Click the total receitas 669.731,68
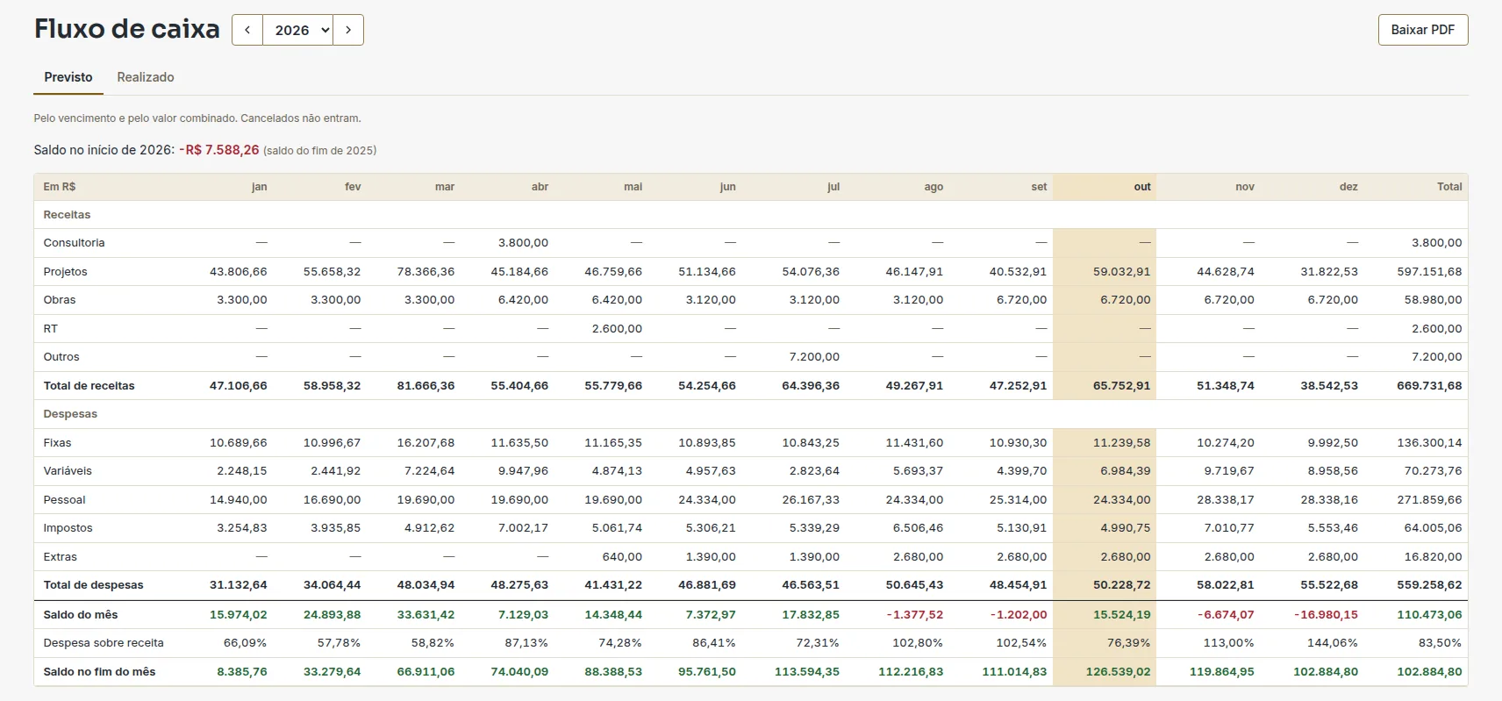 [x=1429, y=386]
